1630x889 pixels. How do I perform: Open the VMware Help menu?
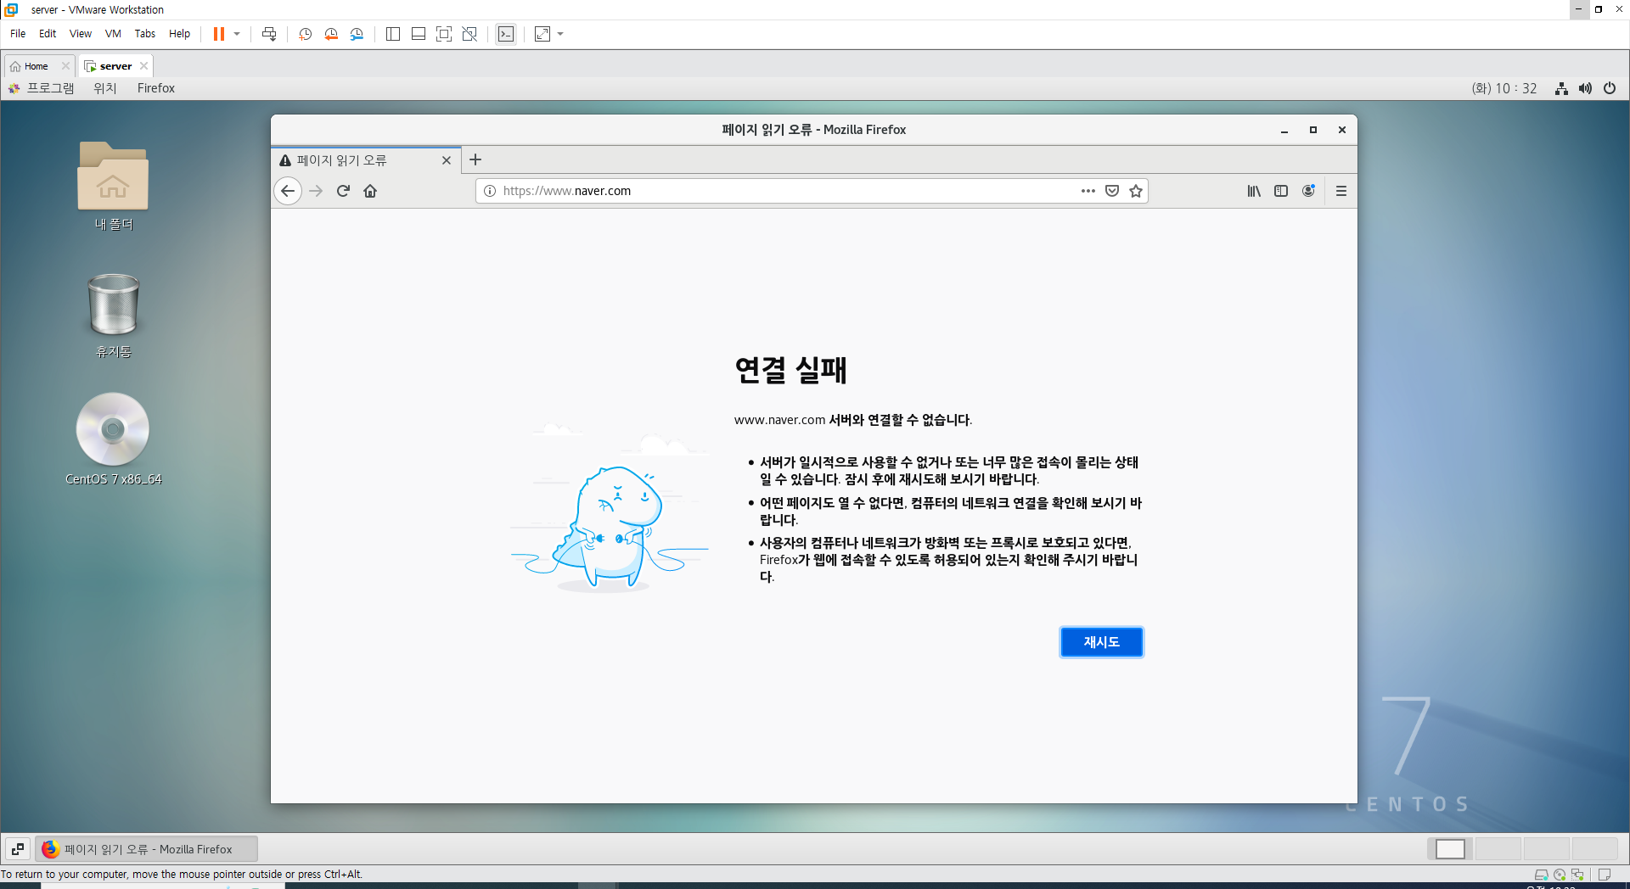tap(179, 34)
